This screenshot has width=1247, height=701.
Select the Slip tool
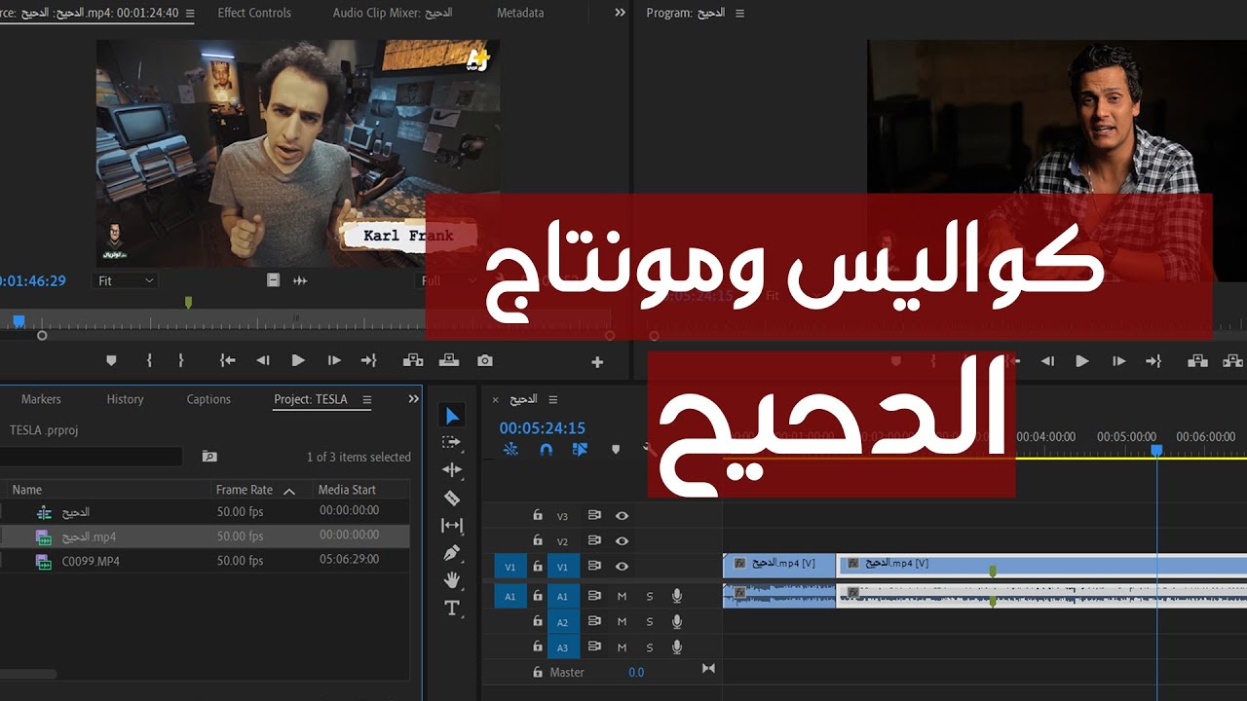tap(452, 526)
